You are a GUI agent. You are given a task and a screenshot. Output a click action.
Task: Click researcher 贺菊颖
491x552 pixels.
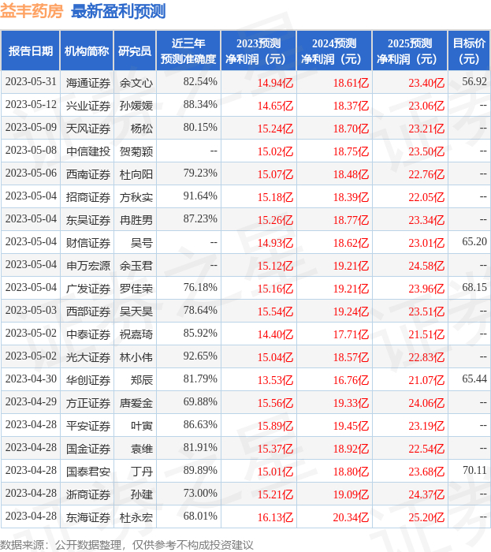[x=136, y=151]
